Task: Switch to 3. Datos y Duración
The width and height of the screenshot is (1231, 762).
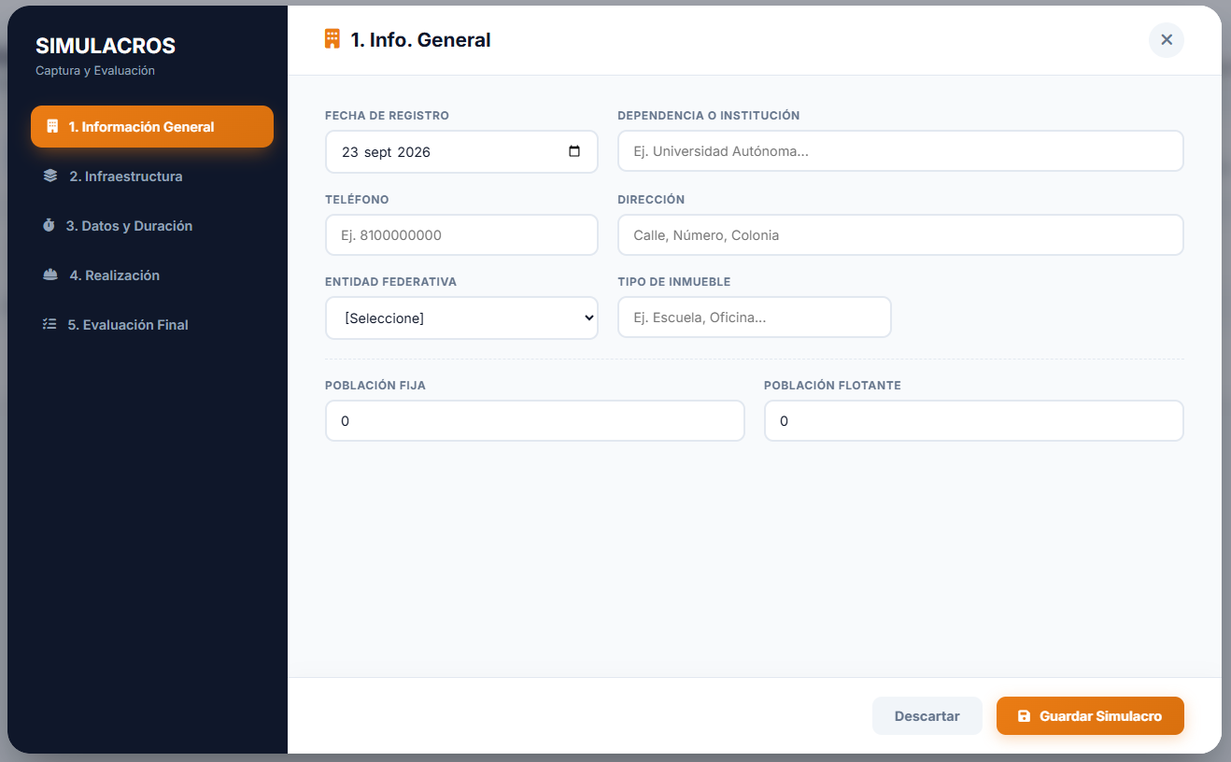Action: pos(152,226)
